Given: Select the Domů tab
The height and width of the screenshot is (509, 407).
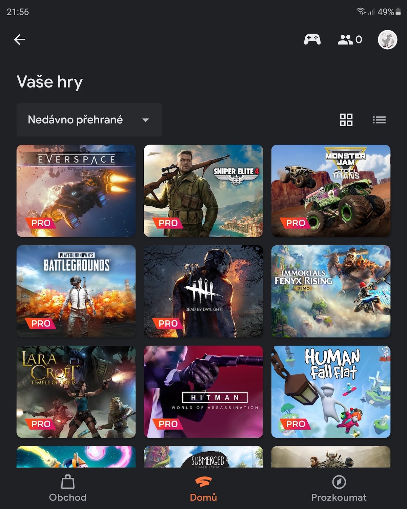Looking at the screenshot, I should coord(203,488).
